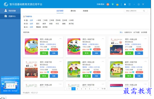This screenshot has height=99, width=154.
Task: Go to page 2 in pagination
Action: pos(78,89)
